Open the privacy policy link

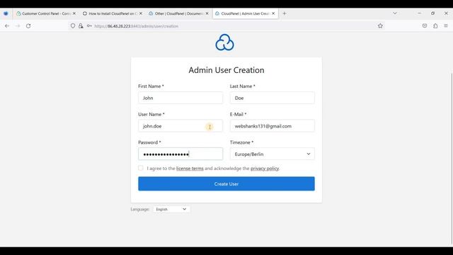coord(265,169)
